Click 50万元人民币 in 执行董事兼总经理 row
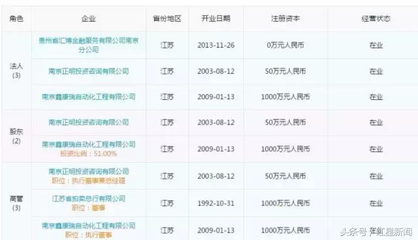The image size is (418, 240). pyautogui.click(x=285, y=176)
